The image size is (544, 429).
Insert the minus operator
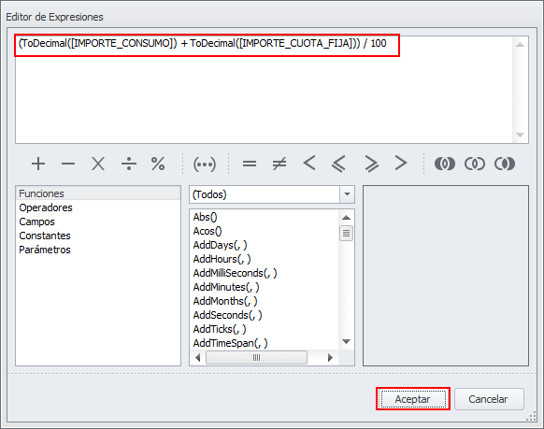68,164
